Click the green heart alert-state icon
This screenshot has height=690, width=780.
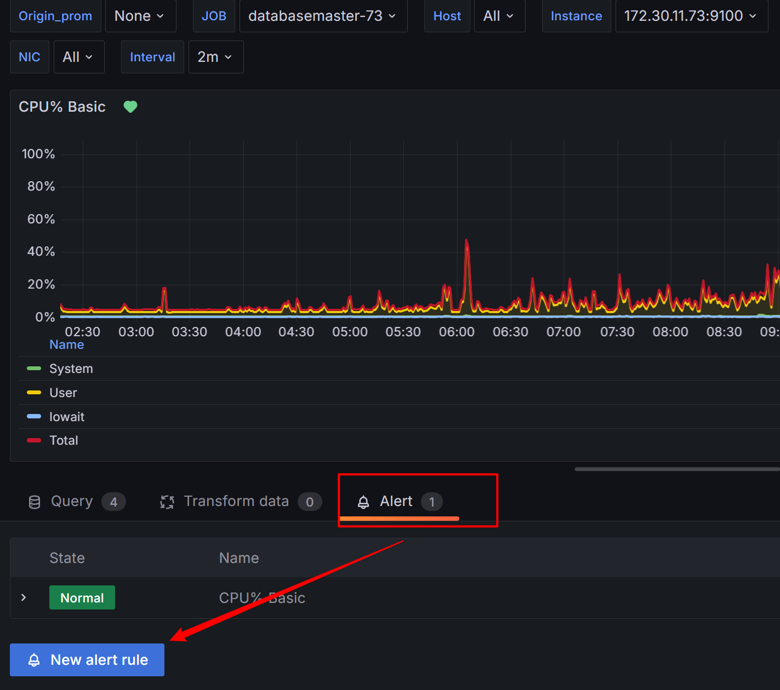pyautogui.click(x=130, y=107)
